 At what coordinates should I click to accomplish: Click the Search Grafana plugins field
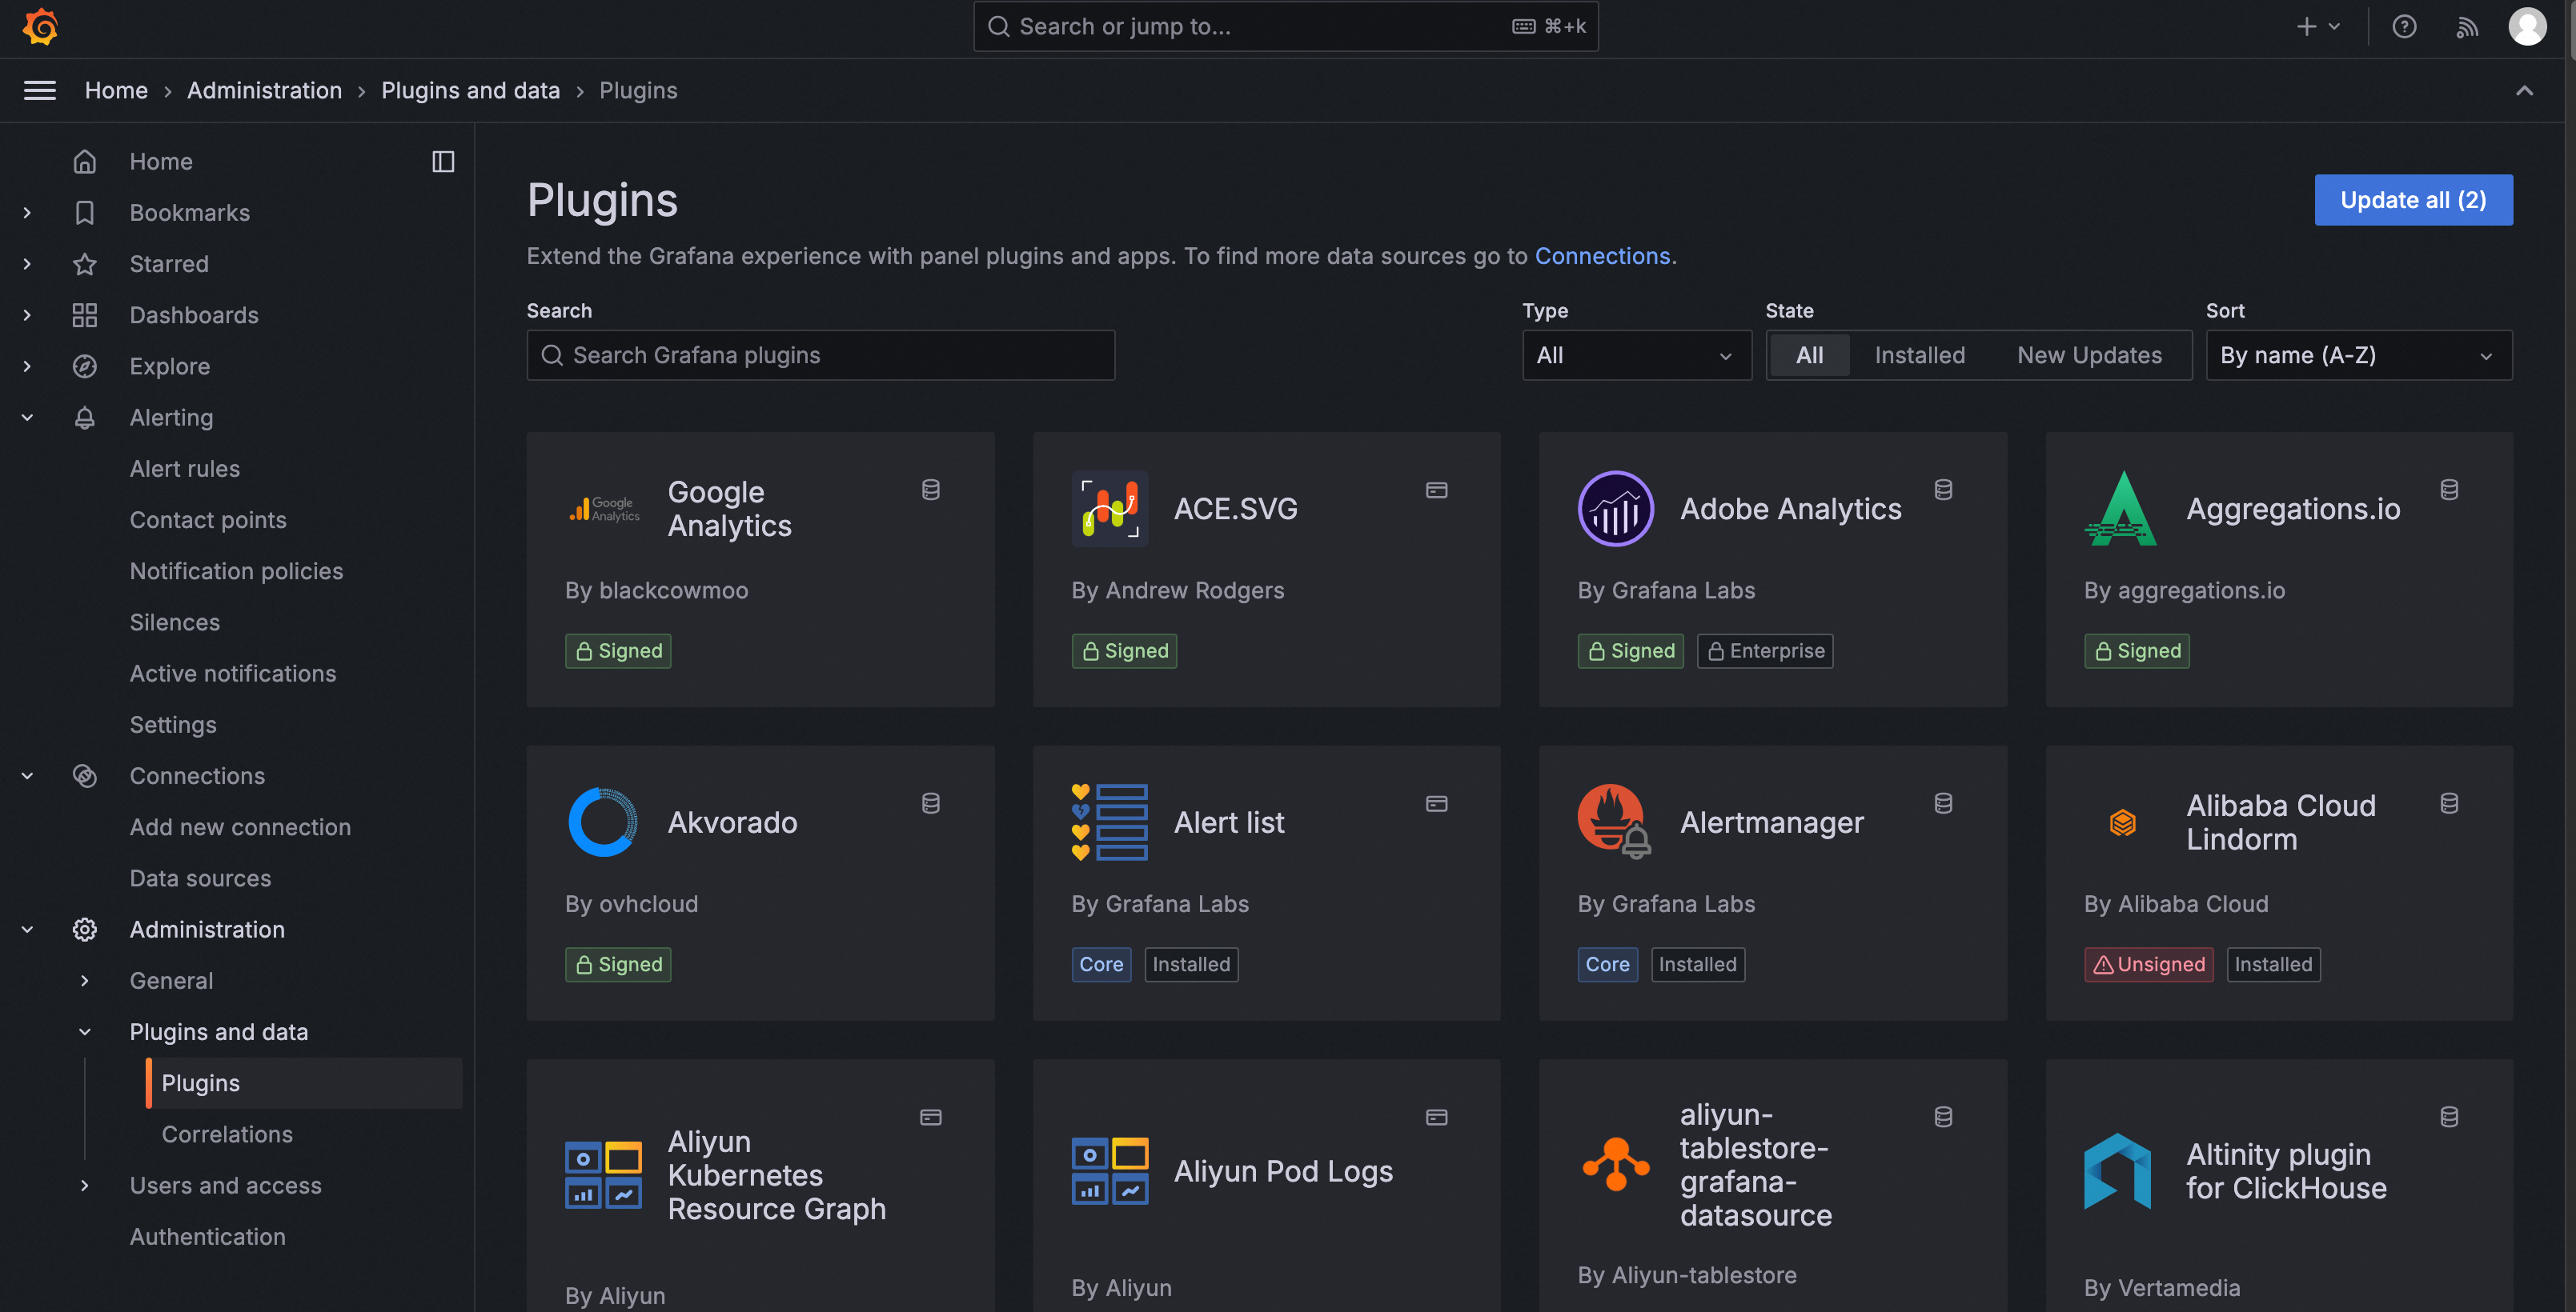(x=820, y=356)
